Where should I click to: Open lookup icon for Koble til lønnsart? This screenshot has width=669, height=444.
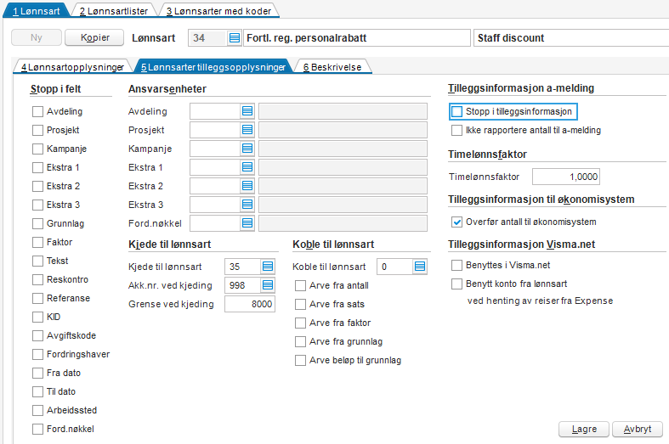point(419,267)
